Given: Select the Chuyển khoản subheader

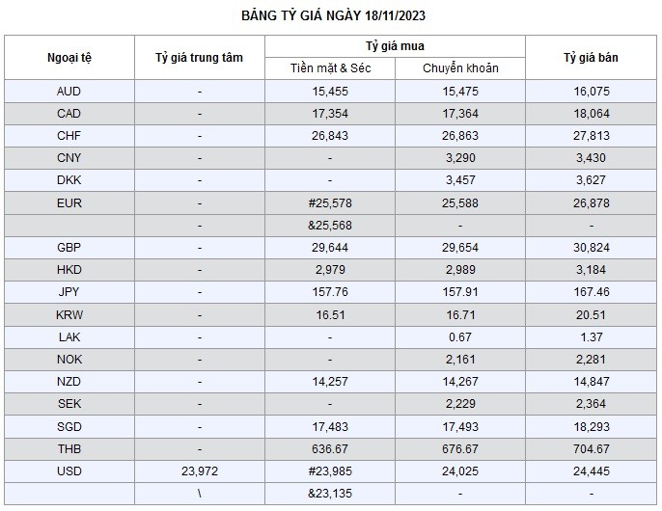Looking at the screenshot, I should point(459,68).
